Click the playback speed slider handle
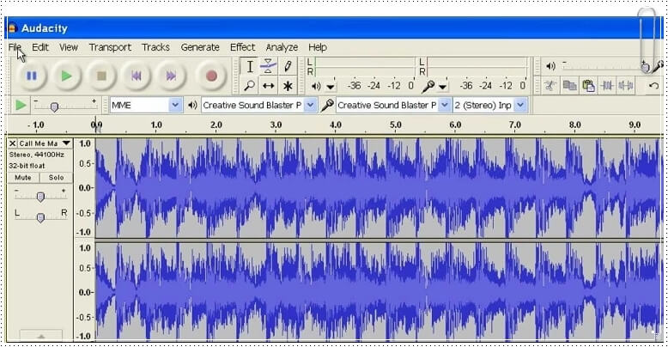Viewport: 668px width, 347px height. pyautogui.click(x=54, y=107)
